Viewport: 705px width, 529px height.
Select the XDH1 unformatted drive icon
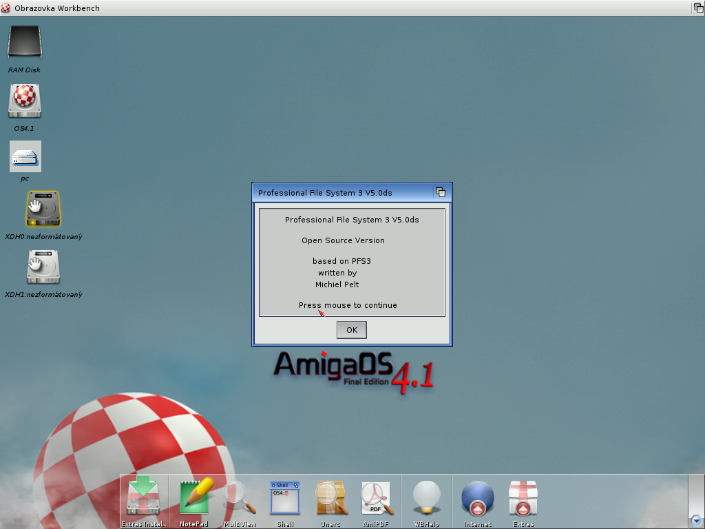[43, 267]
